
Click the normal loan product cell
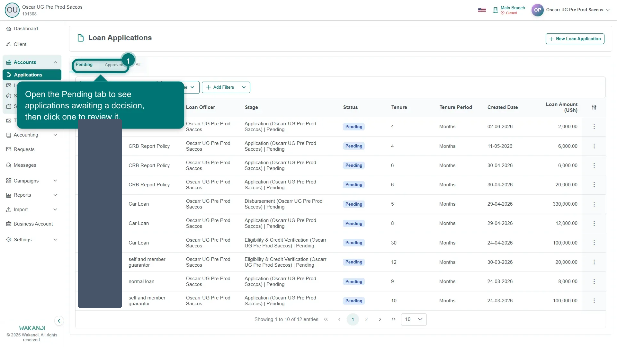click(141, 281)
